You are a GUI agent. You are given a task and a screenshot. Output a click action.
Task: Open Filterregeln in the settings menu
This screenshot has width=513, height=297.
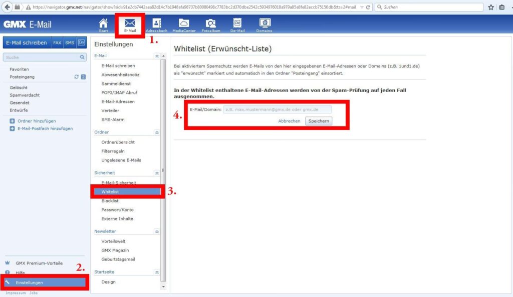coord(113,151)
